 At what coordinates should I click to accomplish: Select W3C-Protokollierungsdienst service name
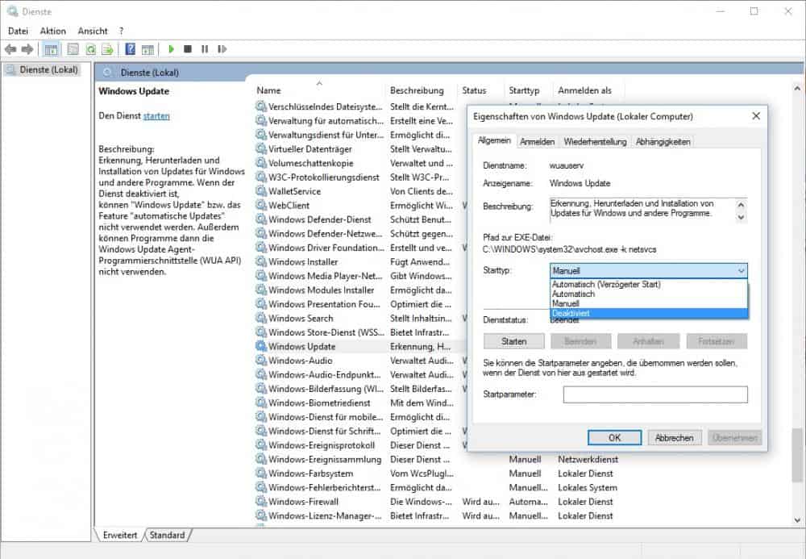coord(324,177)
